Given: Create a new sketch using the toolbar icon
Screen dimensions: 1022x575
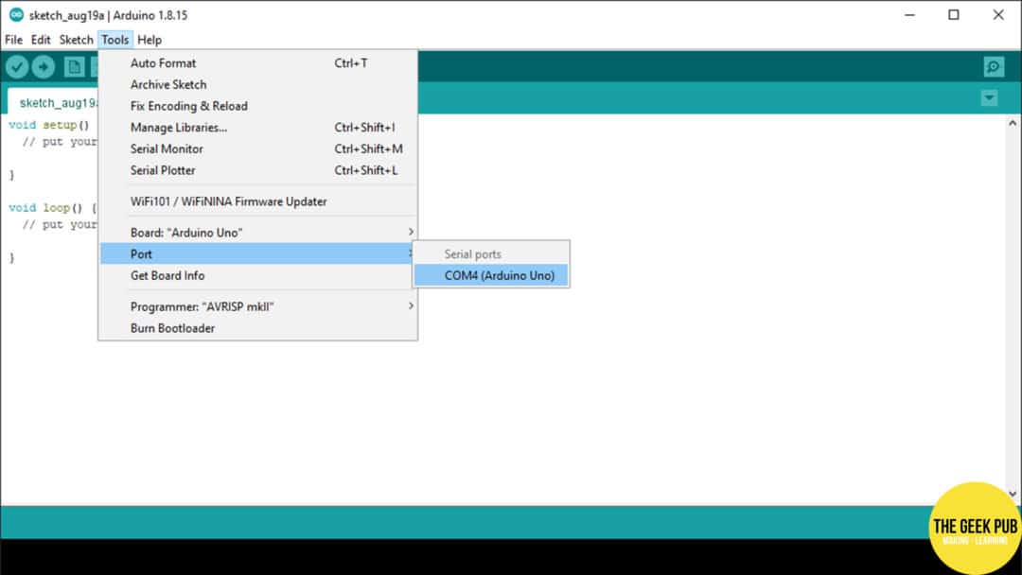Looking at the screenshot, I should [74, 66].
